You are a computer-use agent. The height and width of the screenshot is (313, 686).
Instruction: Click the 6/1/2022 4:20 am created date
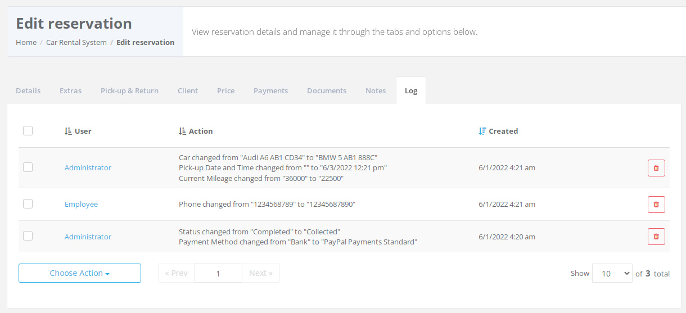click(507, 237)
